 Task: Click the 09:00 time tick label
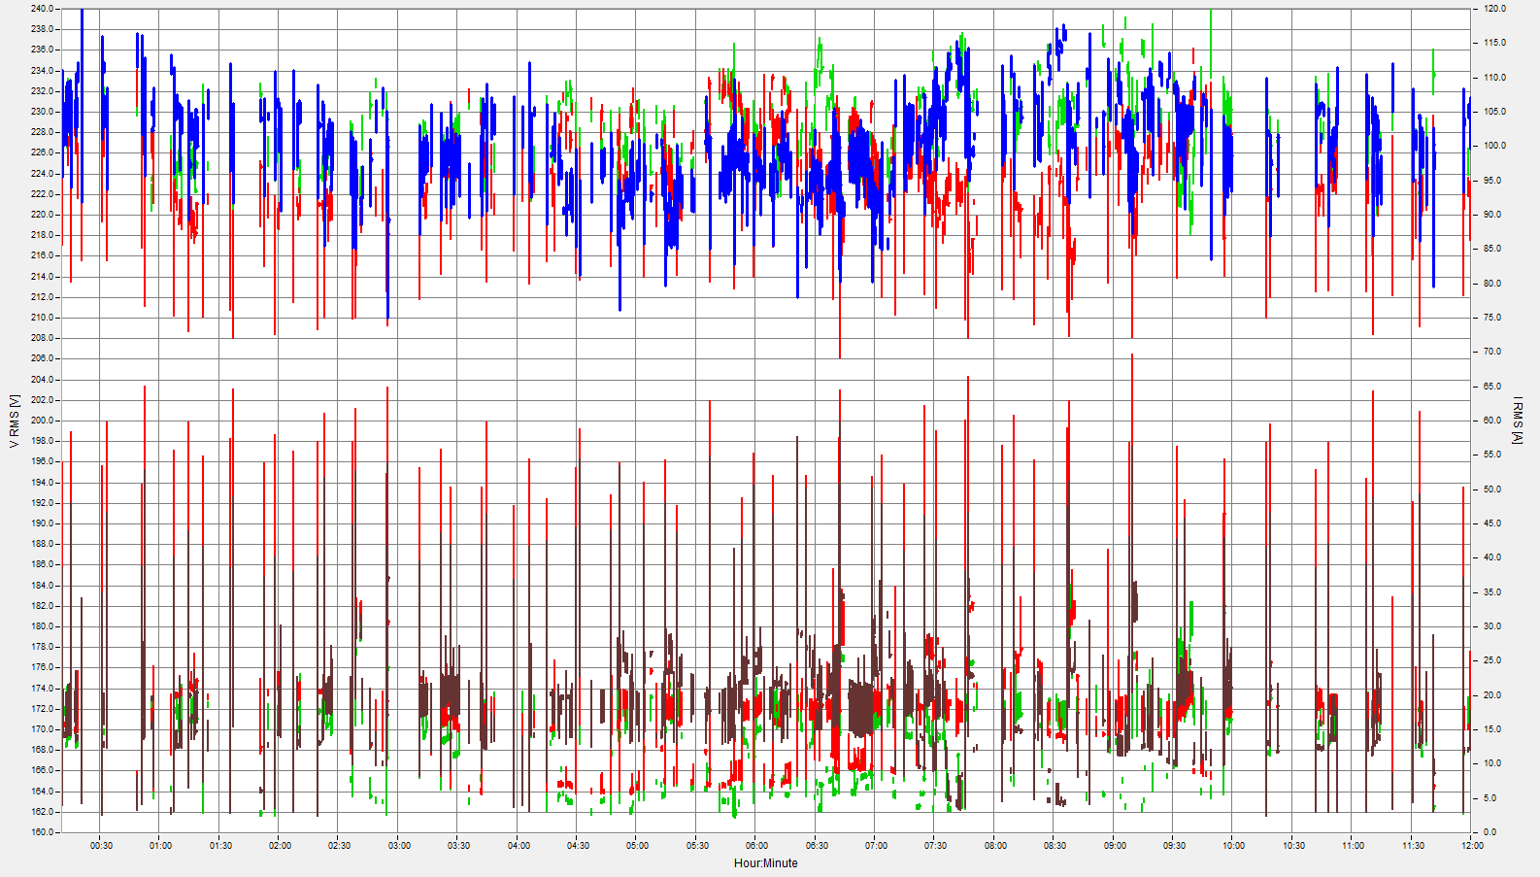(x=1115, y=845)
